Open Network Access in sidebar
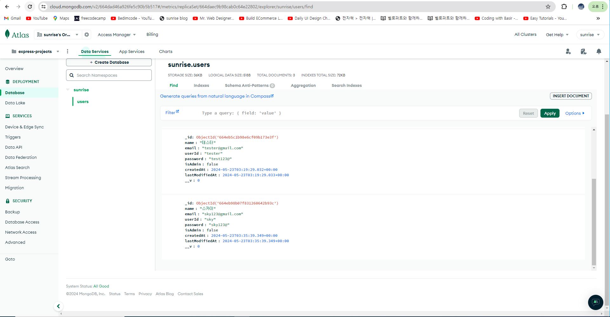 point(21,232)
